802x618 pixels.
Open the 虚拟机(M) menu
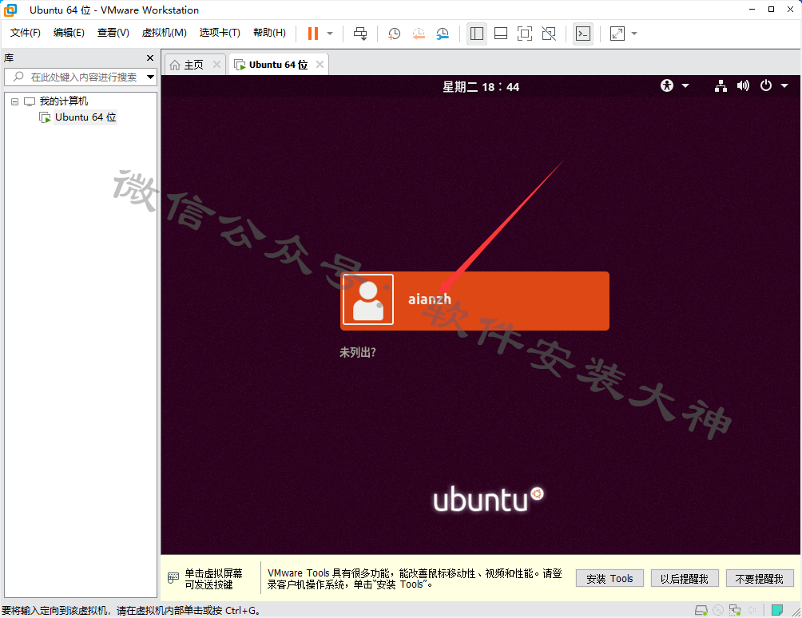[x=165, y=33]
